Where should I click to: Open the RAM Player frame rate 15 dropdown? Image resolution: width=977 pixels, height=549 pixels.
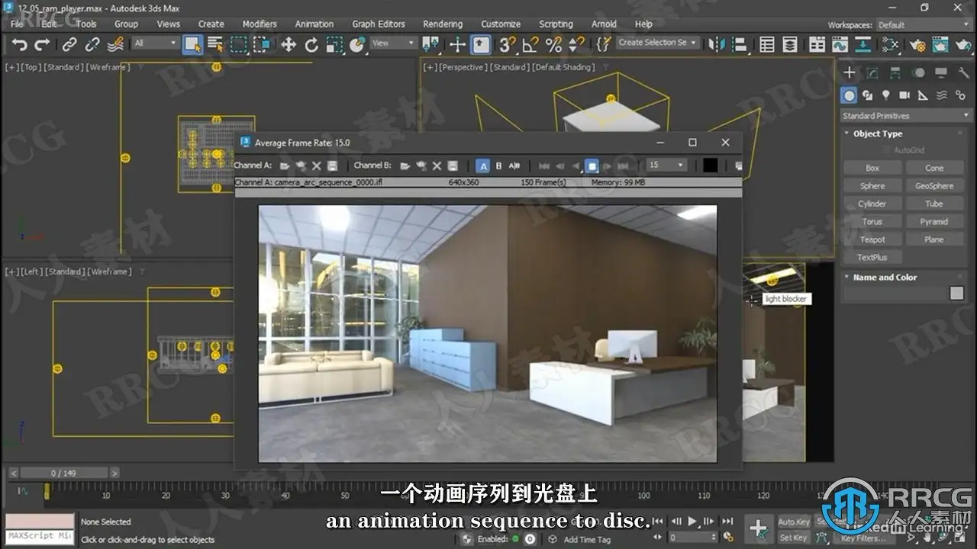click(666, 165)
